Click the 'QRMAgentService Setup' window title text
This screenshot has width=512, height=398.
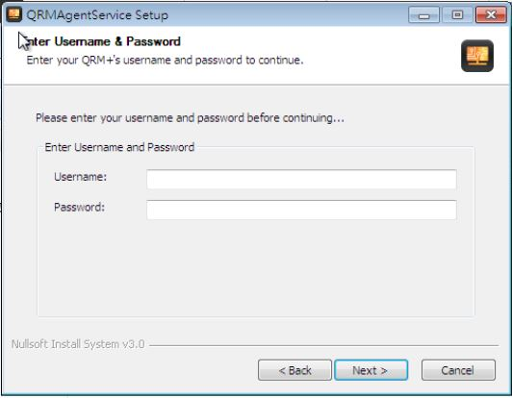[x=97, y=15]
